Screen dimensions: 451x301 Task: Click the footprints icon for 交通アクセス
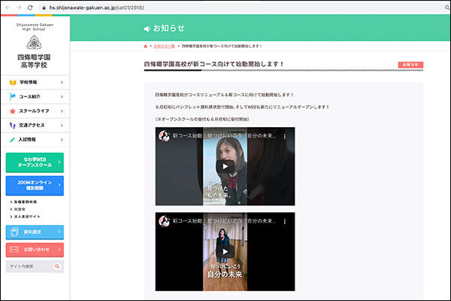coord(12,126)
